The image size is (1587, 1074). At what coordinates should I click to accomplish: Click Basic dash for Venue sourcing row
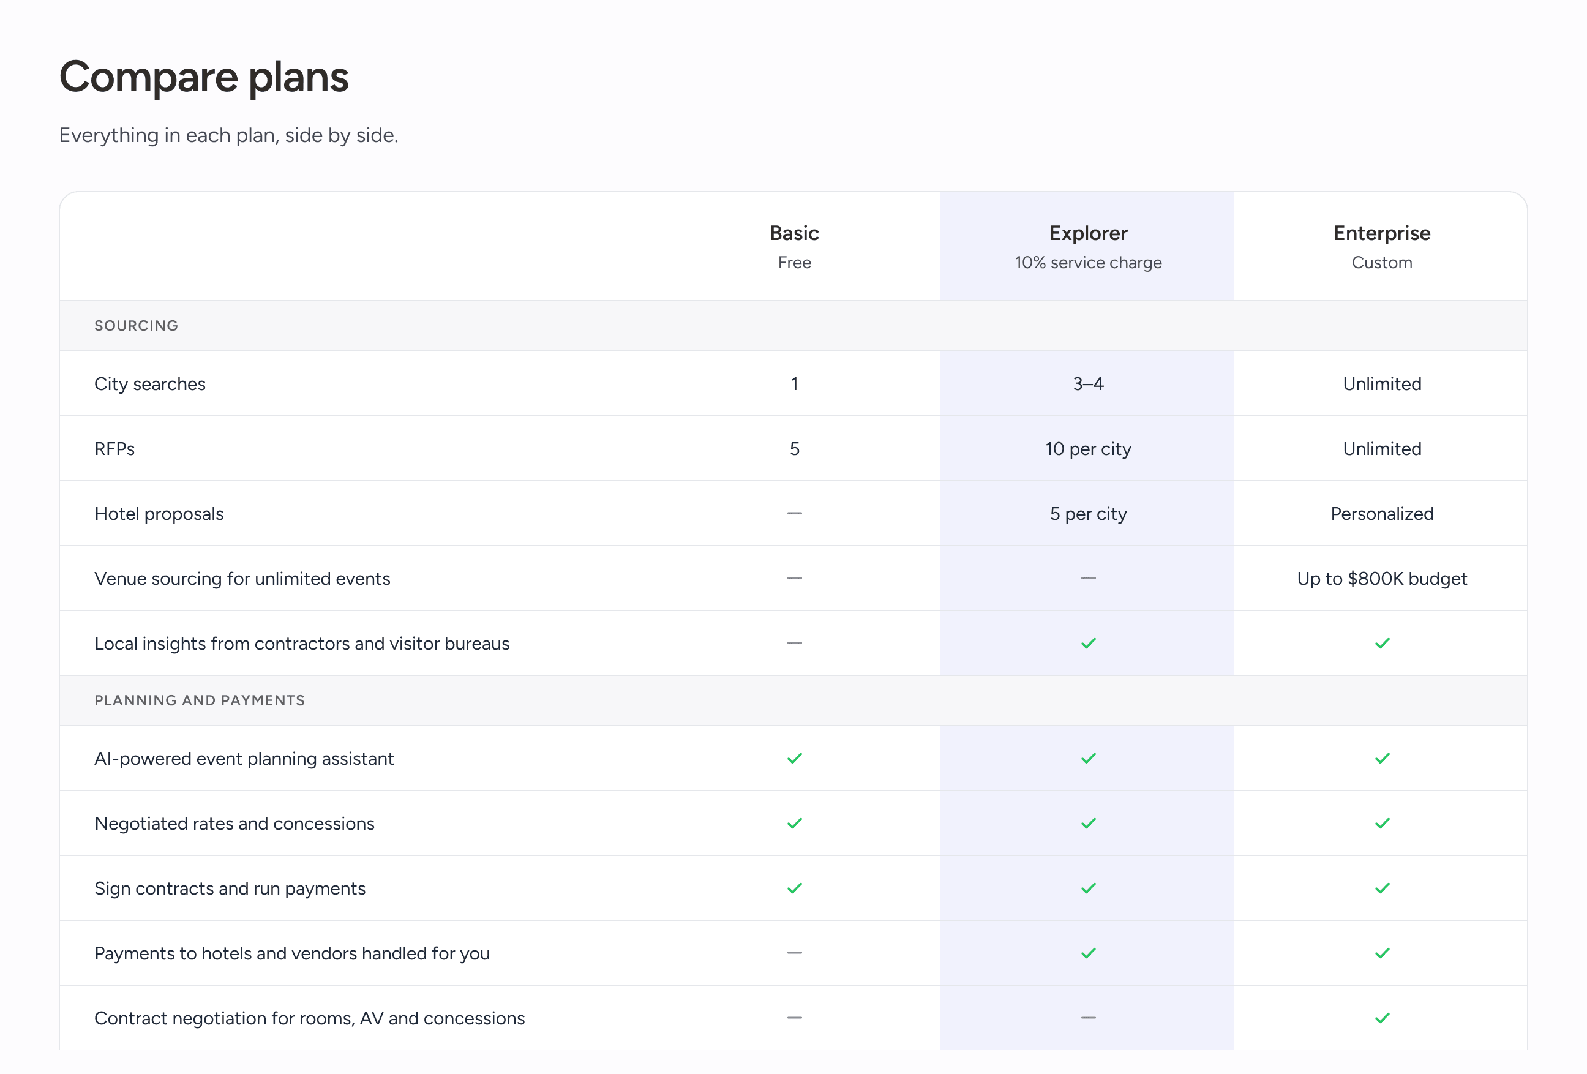tap(794, 577)
